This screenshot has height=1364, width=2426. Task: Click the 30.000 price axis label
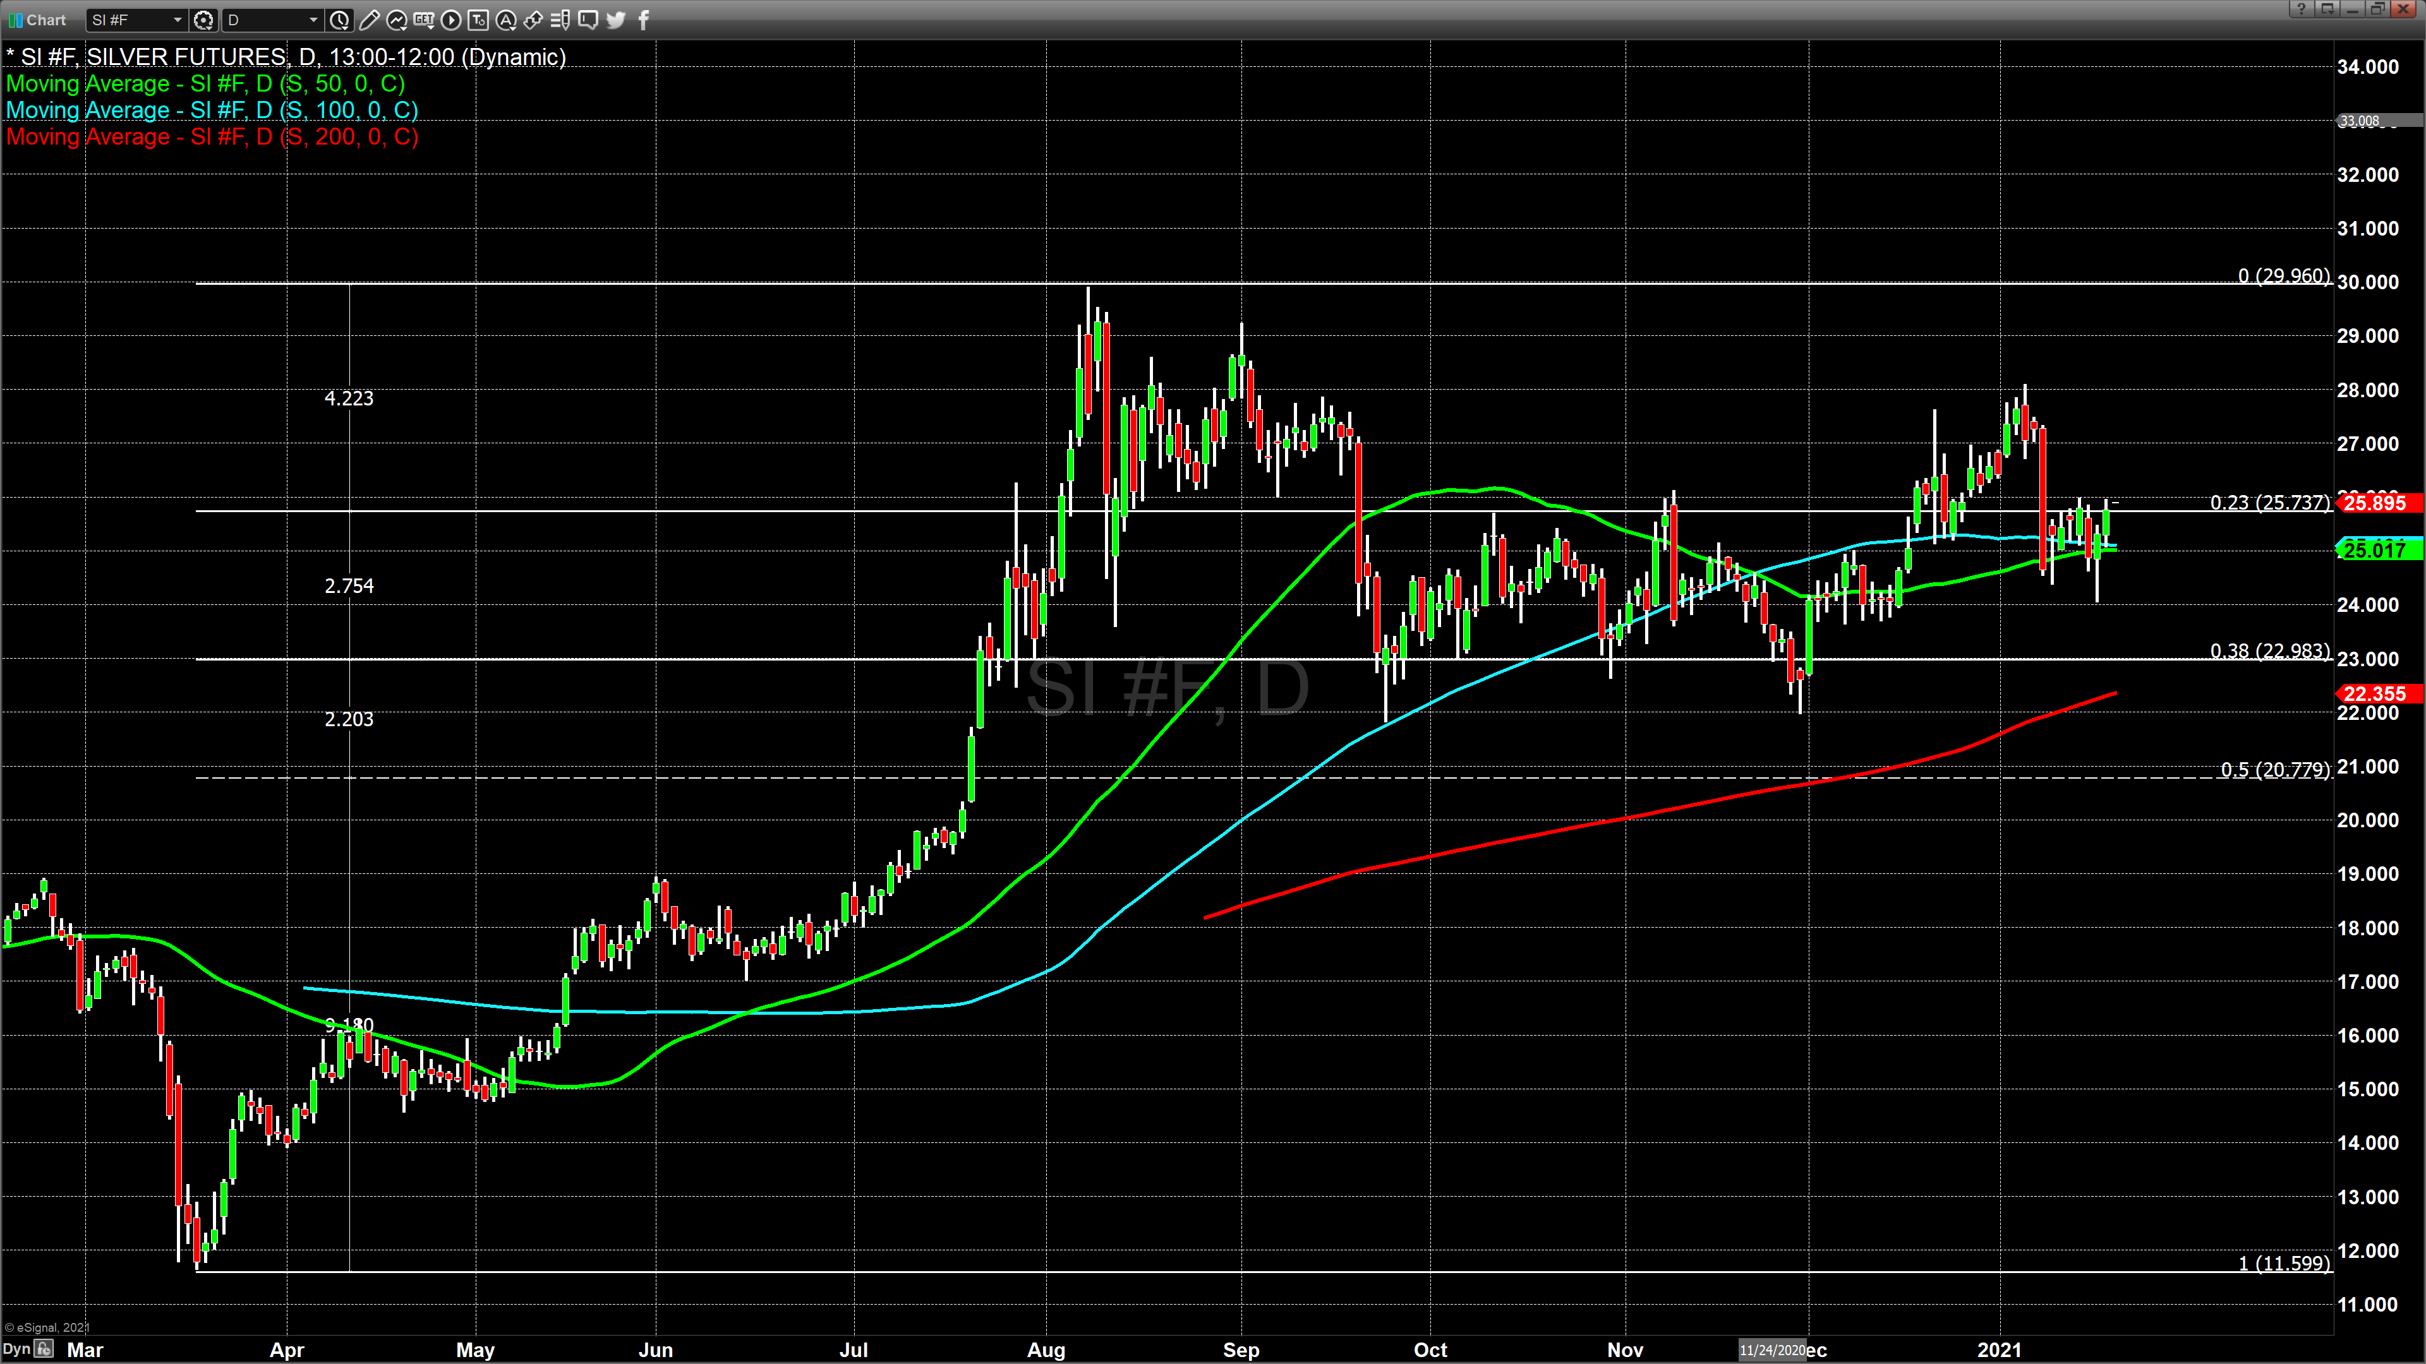click(2368, 282)
